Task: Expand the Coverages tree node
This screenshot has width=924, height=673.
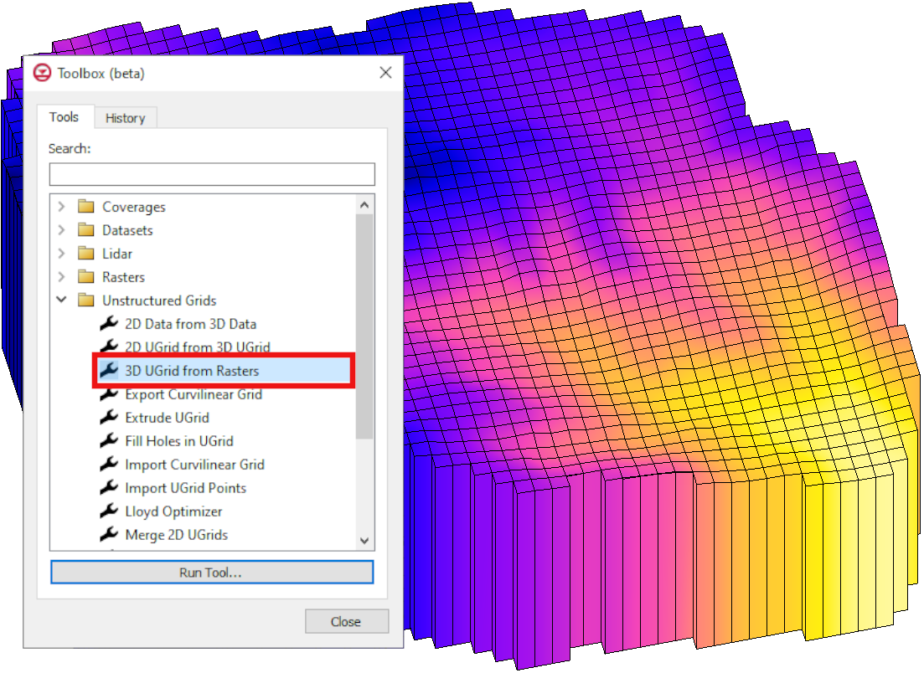Action: tap(61, 207)
